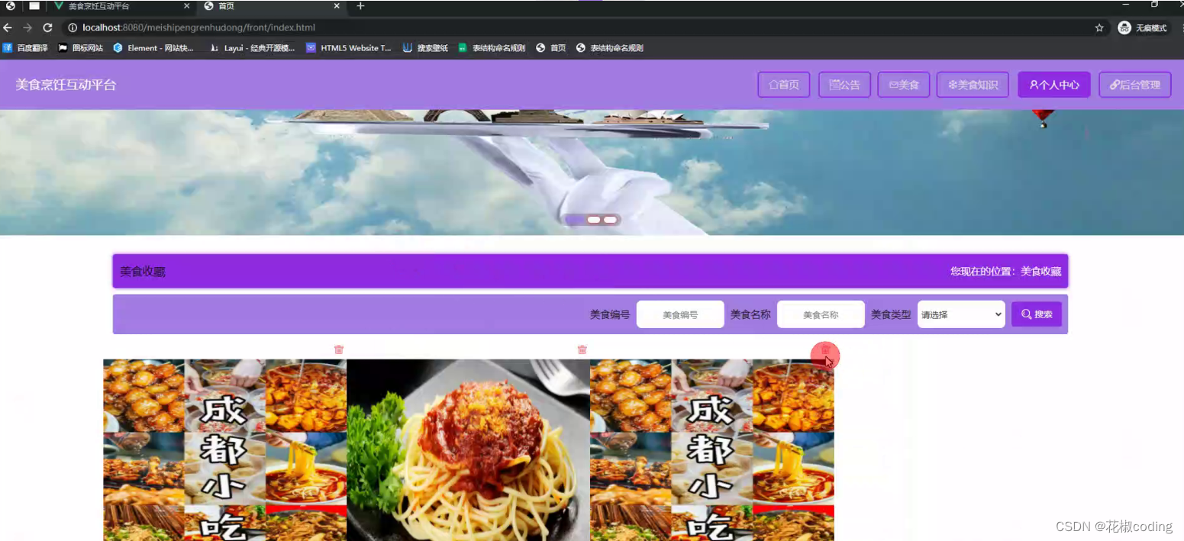Go to 首页 in the site navigation
Image resolution: width=1184 pixels, height=541 pixels.
pyautogui.click(x=784, y=85)
